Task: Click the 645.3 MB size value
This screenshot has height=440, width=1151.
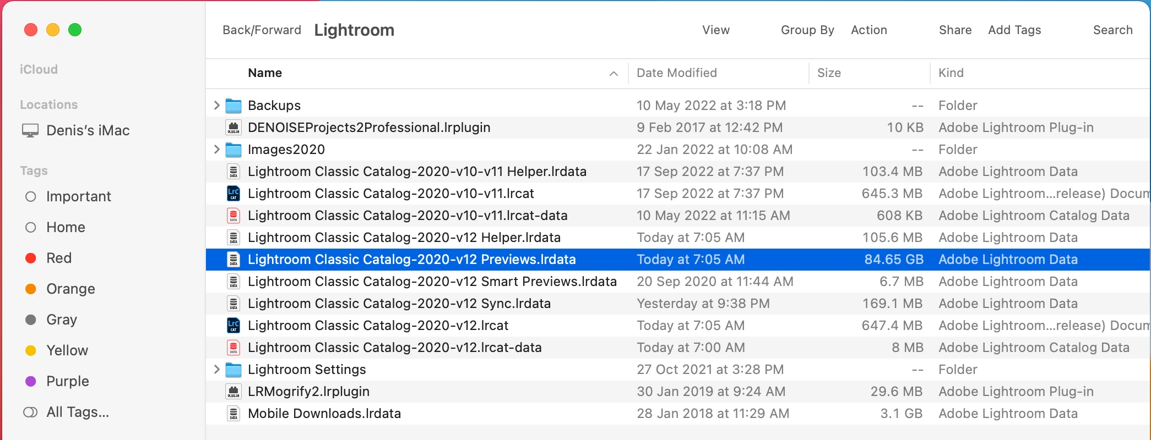Action: pos(892,194)
